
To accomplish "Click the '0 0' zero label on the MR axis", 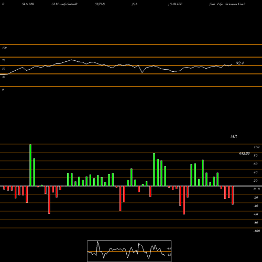I will [257, 189].
